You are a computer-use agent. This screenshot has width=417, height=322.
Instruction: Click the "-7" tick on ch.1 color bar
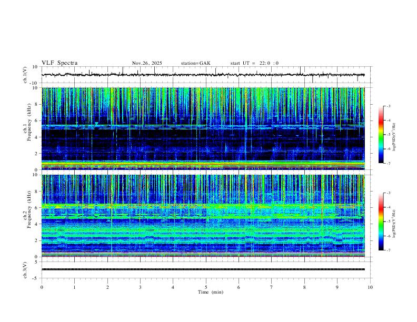tap(389, 164)
